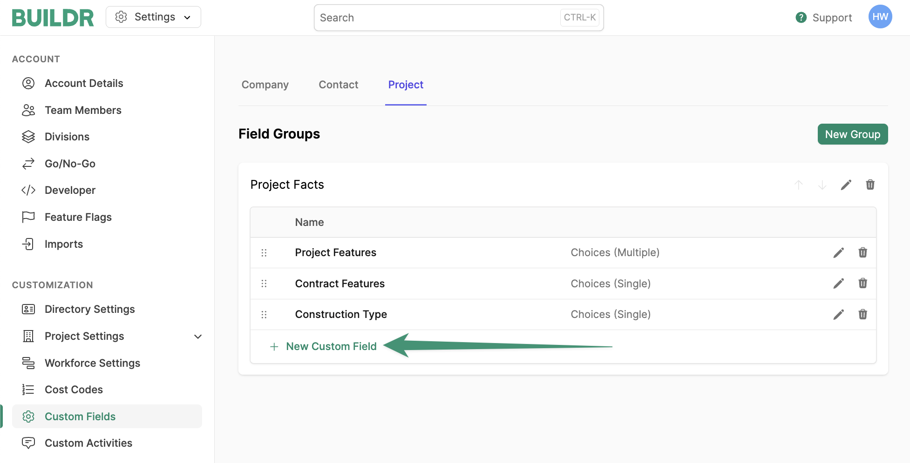Click the New Group button

point(852,134)
